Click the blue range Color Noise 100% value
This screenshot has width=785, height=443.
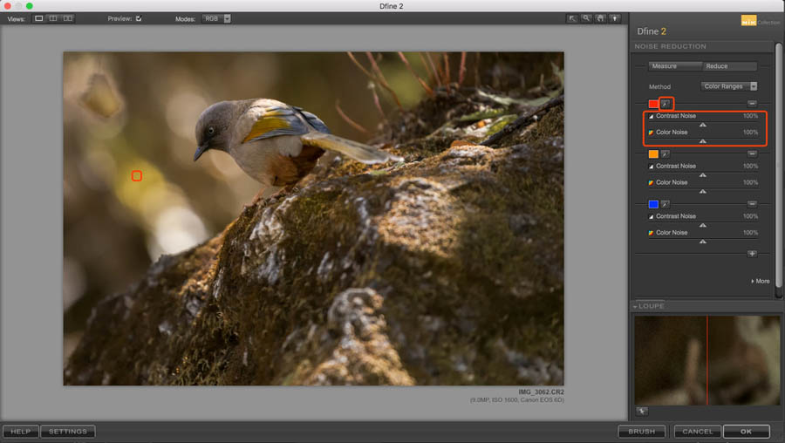tap(750, 232)
